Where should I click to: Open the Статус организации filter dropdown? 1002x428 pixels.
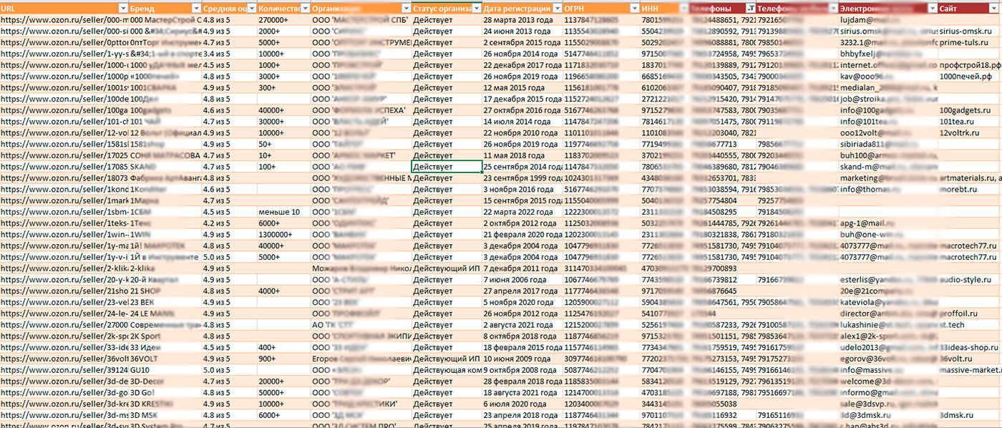point(477,8)
